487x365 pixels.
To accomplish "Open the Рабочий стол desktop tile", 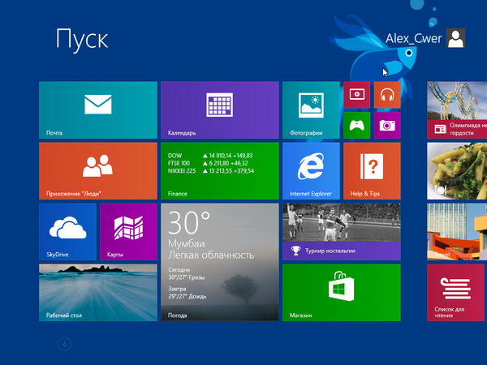I will [x=97, y=292].
